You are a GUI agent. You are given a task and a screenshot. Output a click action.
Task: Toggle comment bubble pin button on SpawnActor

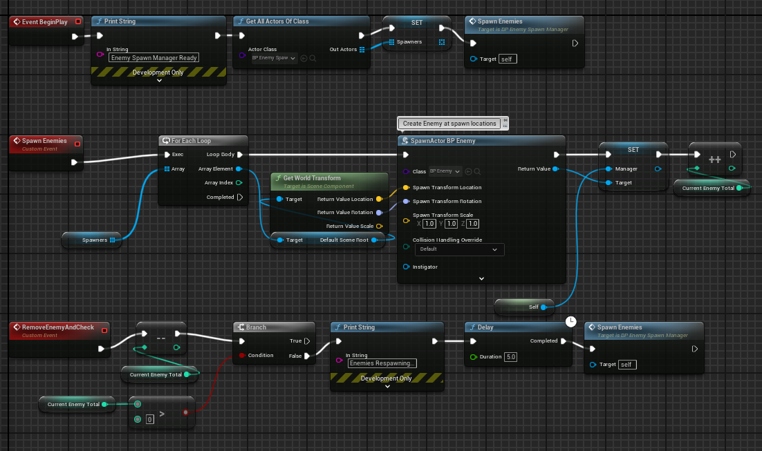coord(505,120)
